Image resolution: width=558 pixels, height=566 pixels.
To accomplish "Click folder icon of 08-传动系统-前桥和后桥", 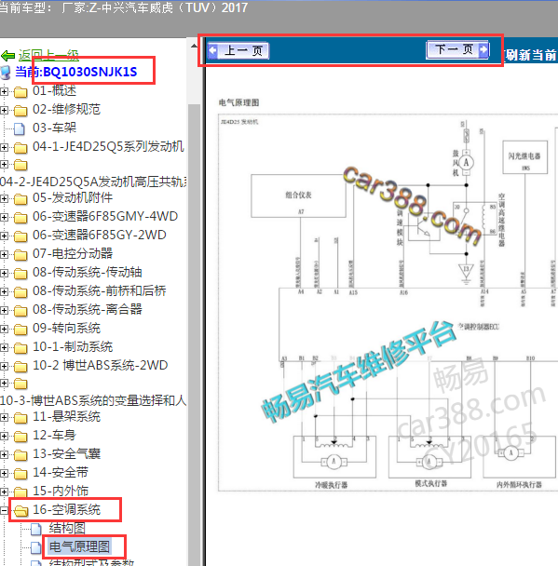I will pos(20,292).
